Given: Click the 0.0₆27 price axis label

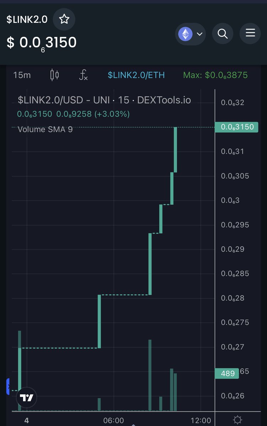Looking at the screenshot, I should [233, 347].
